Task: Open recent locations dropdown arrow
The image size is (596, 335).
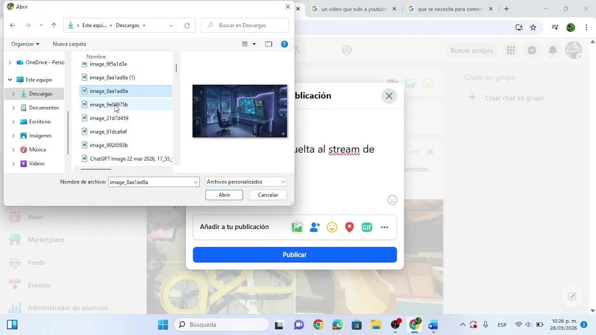Action: (x=41, y=26)
